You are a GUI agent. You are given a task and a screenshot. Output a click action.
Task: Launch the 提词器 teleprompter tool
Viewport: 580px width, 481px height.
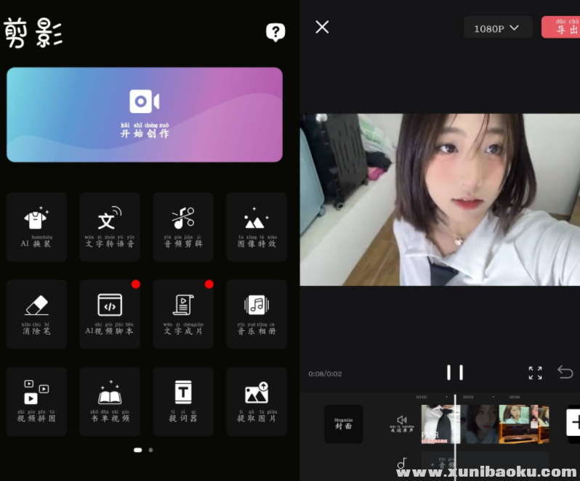click(x=183, y=400)
